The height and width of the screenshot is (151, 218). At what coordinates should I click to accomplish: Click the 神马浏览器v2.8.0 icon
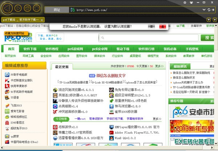[112, 106]
